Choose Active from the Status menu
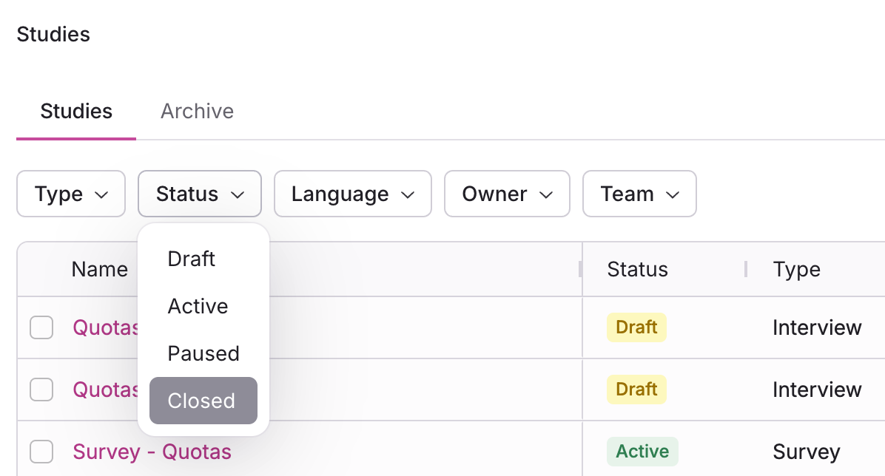 198,306
